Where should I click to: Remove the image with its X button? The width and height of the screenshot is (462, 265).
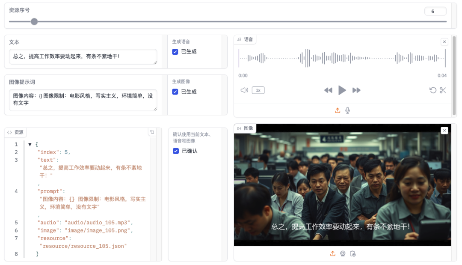(444, 130)
